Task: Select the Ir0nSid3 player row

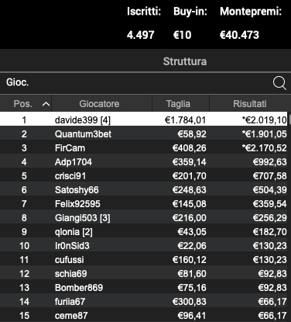Action: point(143,246)
